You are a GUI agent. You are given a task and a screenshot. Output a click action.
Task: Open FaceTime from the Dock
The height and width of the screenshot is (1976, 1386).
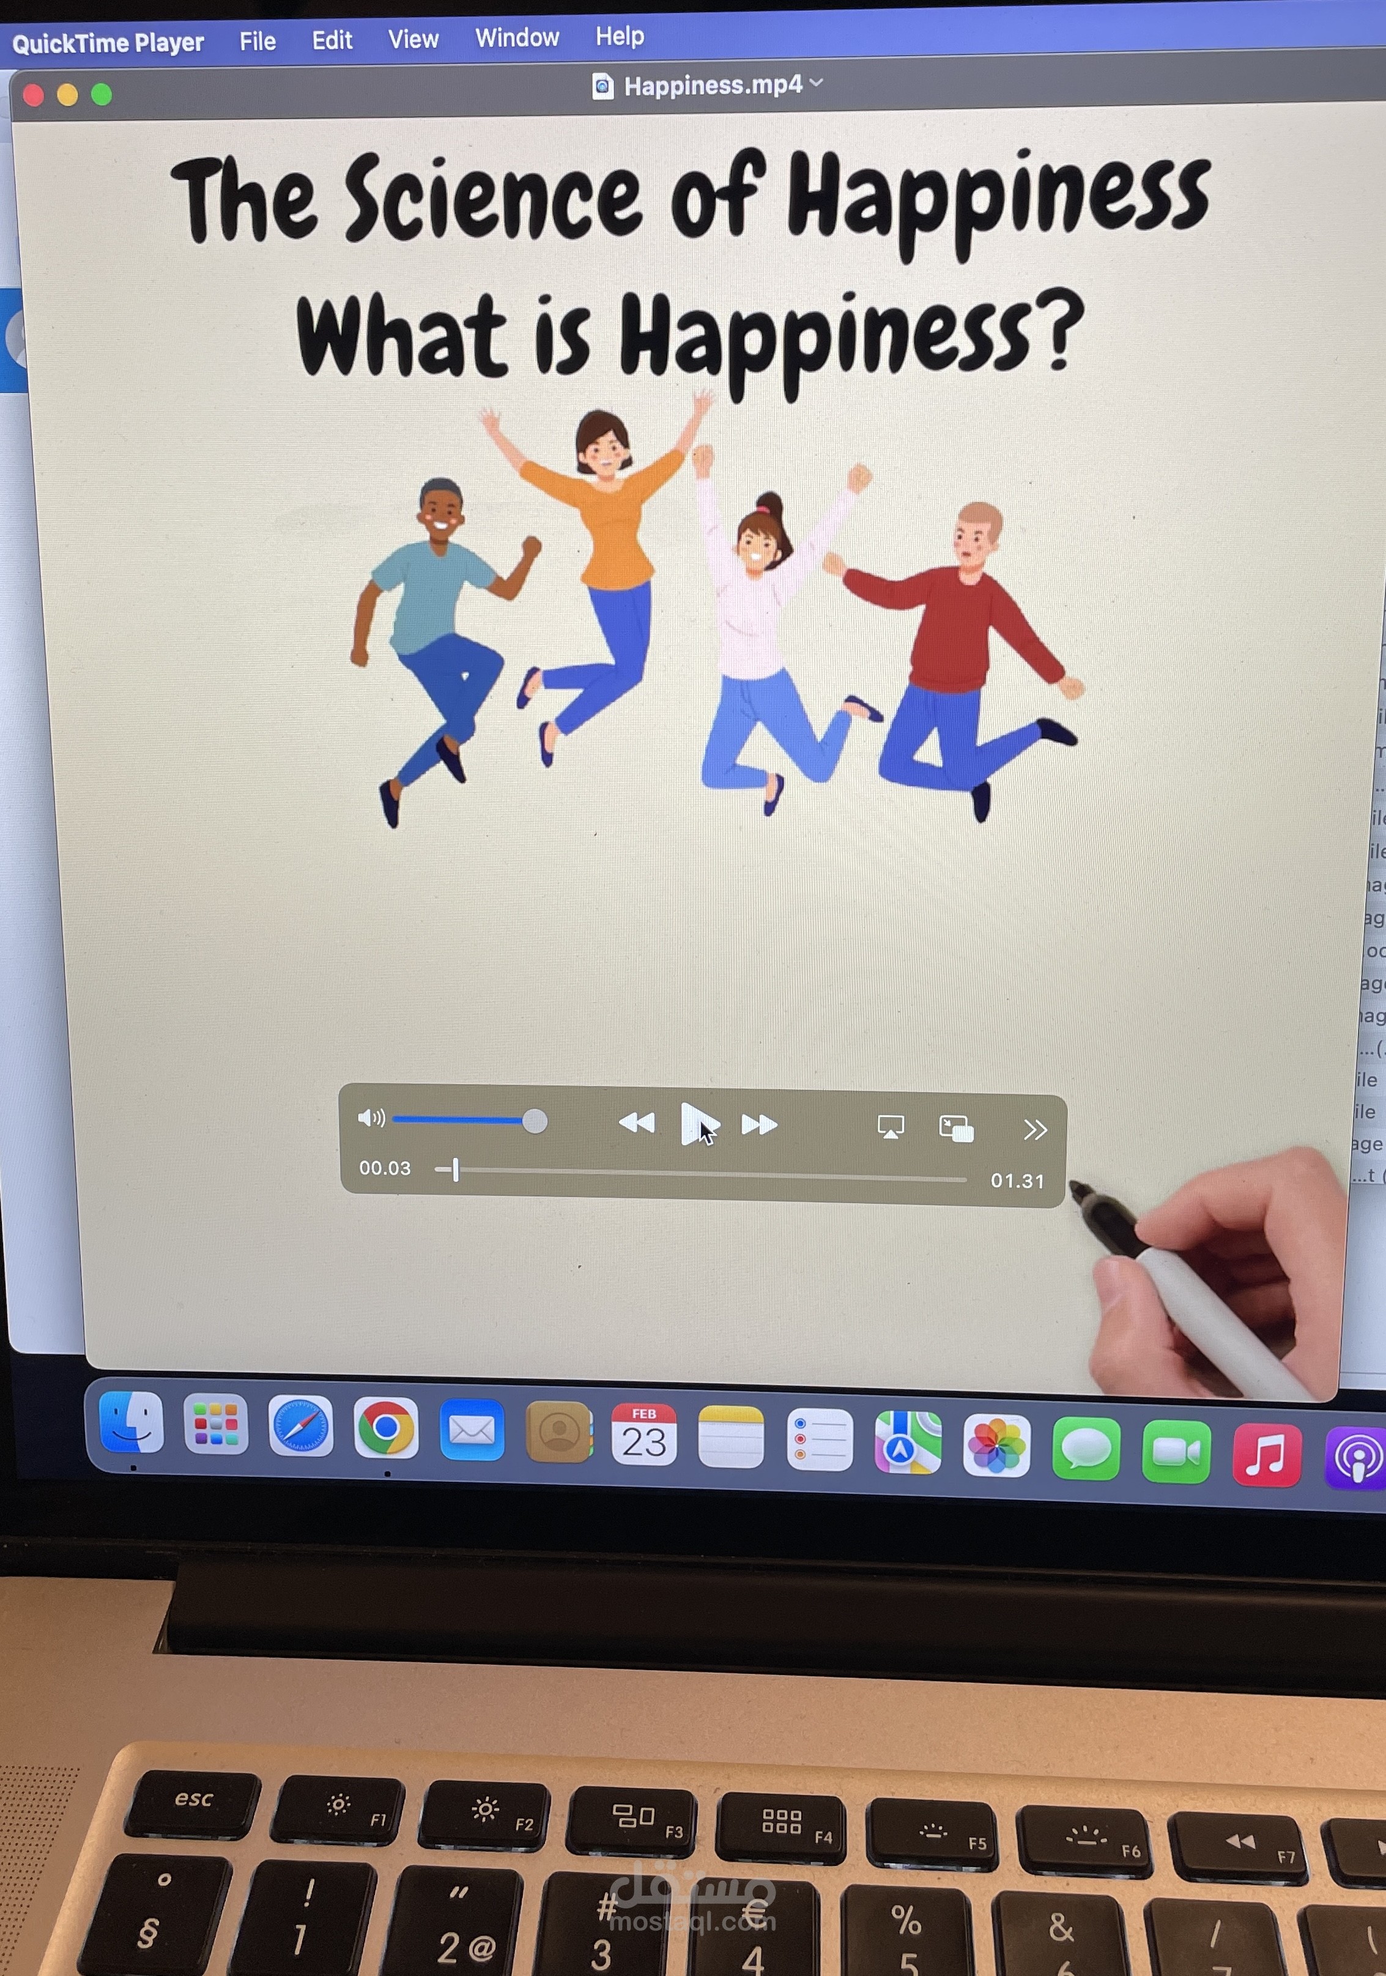(1176, 1453)
